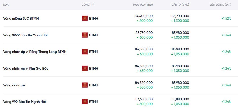This screenshot has width=238, height=108.
Task: Click BTMH logo in Kim Gia Bảo row
Action: click(x=85, y=68)
